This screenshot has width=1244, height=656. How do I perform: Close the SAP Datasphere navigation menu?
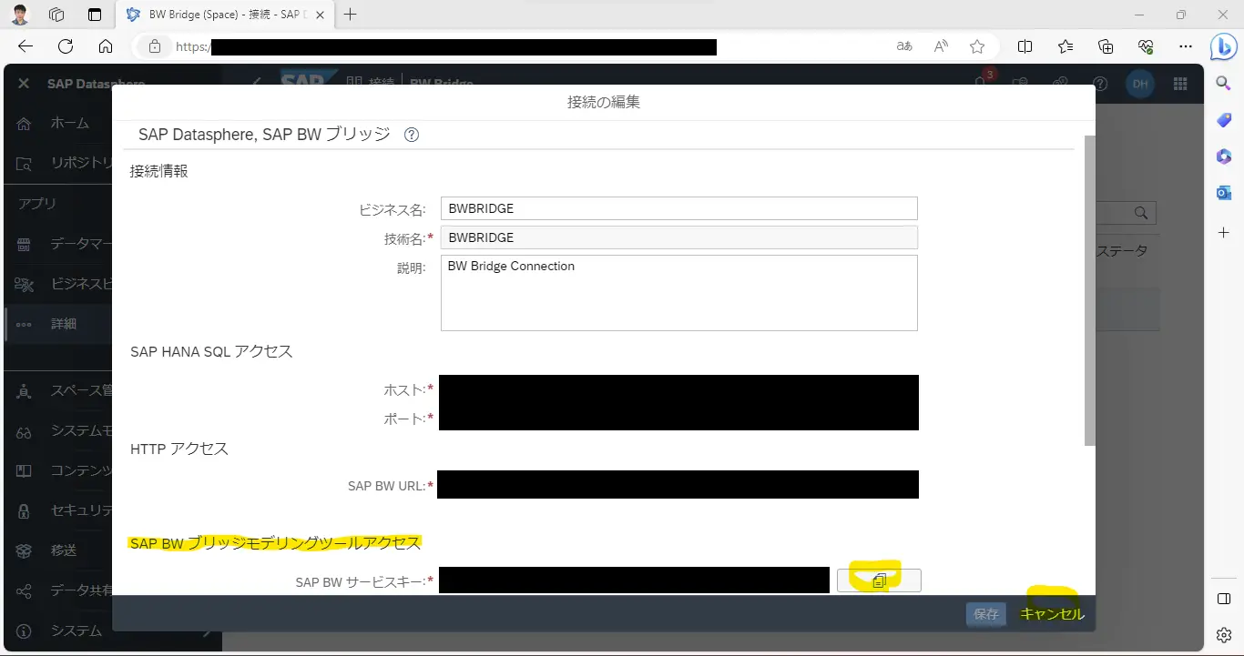point(25,84)
